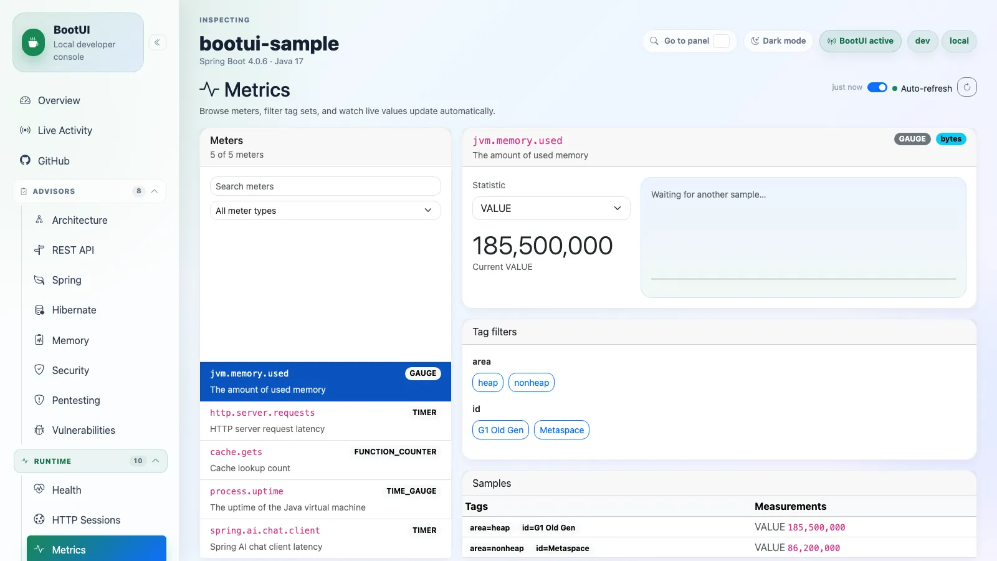Click the REST API signpost icon
Screen dimensions: 997x561
click(39, 249)
